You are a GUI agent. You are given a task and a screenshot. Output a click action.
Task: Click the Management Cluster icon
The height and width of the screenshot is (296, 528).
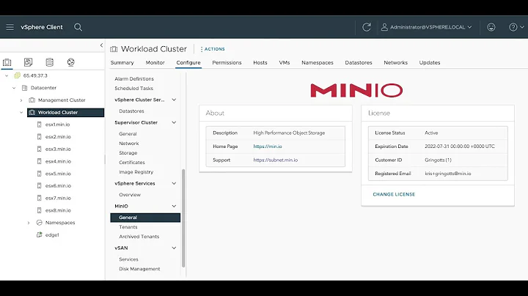pos(32,100)
